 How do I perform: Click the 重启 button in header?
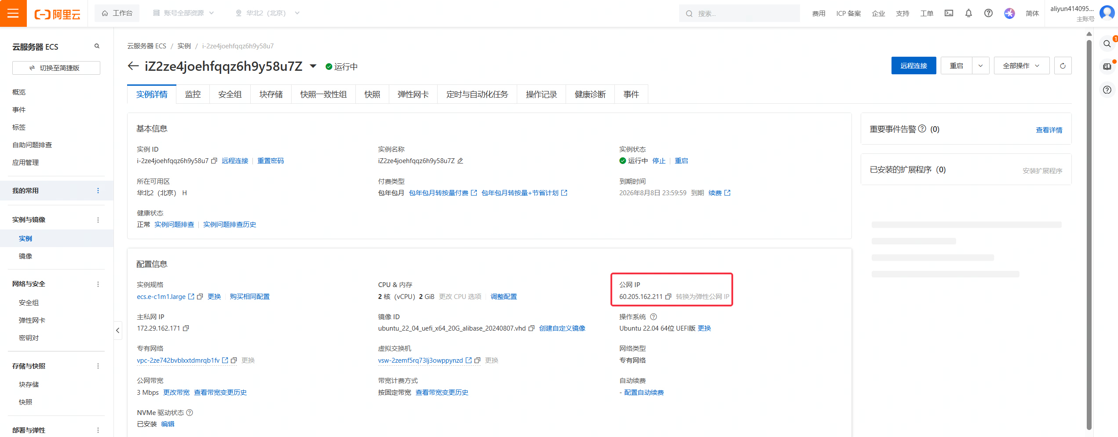coord(956,66)
